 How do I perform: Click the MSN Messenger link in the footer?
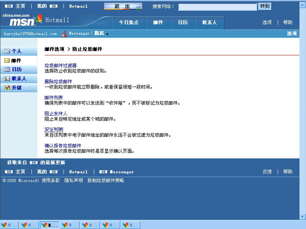point(117,172)
